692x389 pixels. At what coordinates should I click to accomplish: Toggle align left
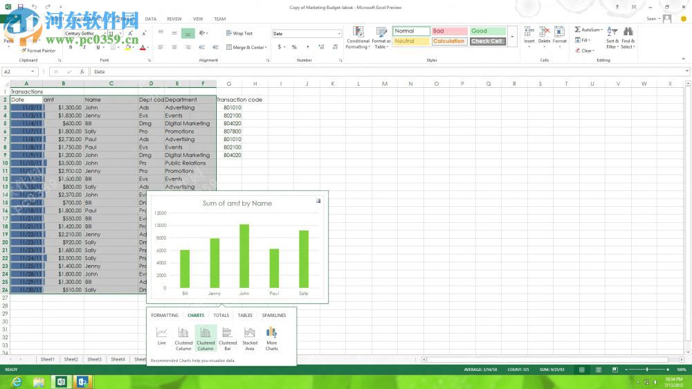click(x=161, y=47)
